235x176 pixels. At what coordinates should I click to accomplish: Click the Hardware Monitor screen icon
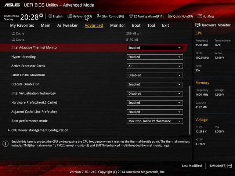198,25
